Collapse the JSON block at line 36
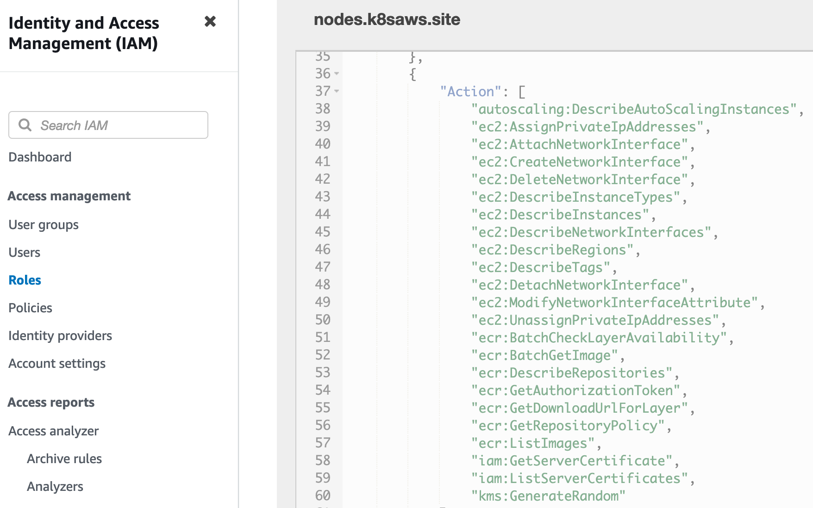The width and height of the screenshot is (813, 508). pyautogui.click(x=337, y=74)
